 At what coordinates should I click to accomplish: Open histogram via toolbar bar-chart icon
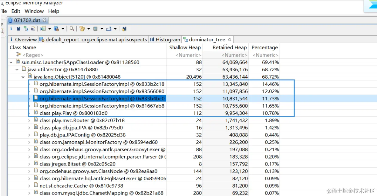coord(19,29)
